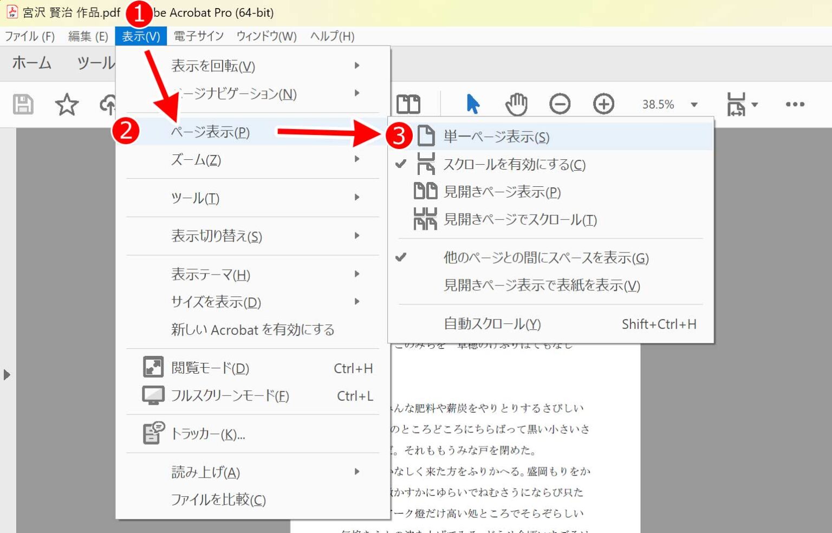Click the Save file icon
Viewport: 832px width, 533px height.
point(22,104)
